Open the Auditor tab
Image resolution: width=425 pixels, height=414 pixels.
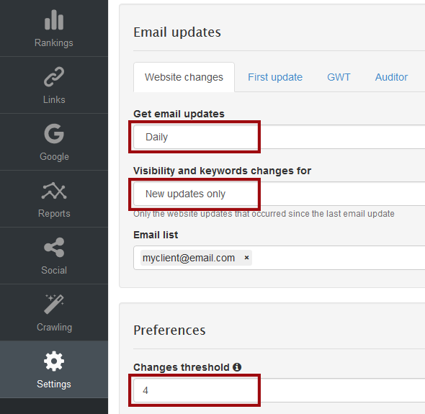click(391, 77)
